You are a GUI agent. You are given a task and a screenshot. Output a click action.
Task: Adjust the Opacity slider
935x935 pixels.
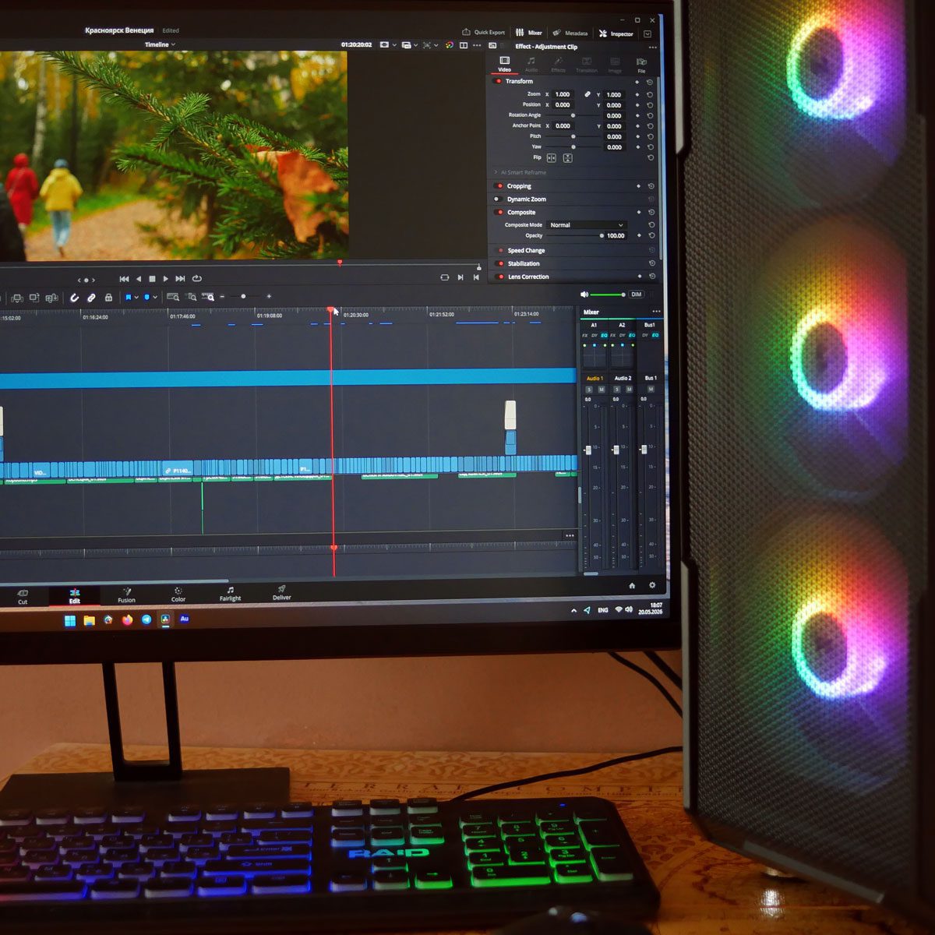click(x=577, y=235)
